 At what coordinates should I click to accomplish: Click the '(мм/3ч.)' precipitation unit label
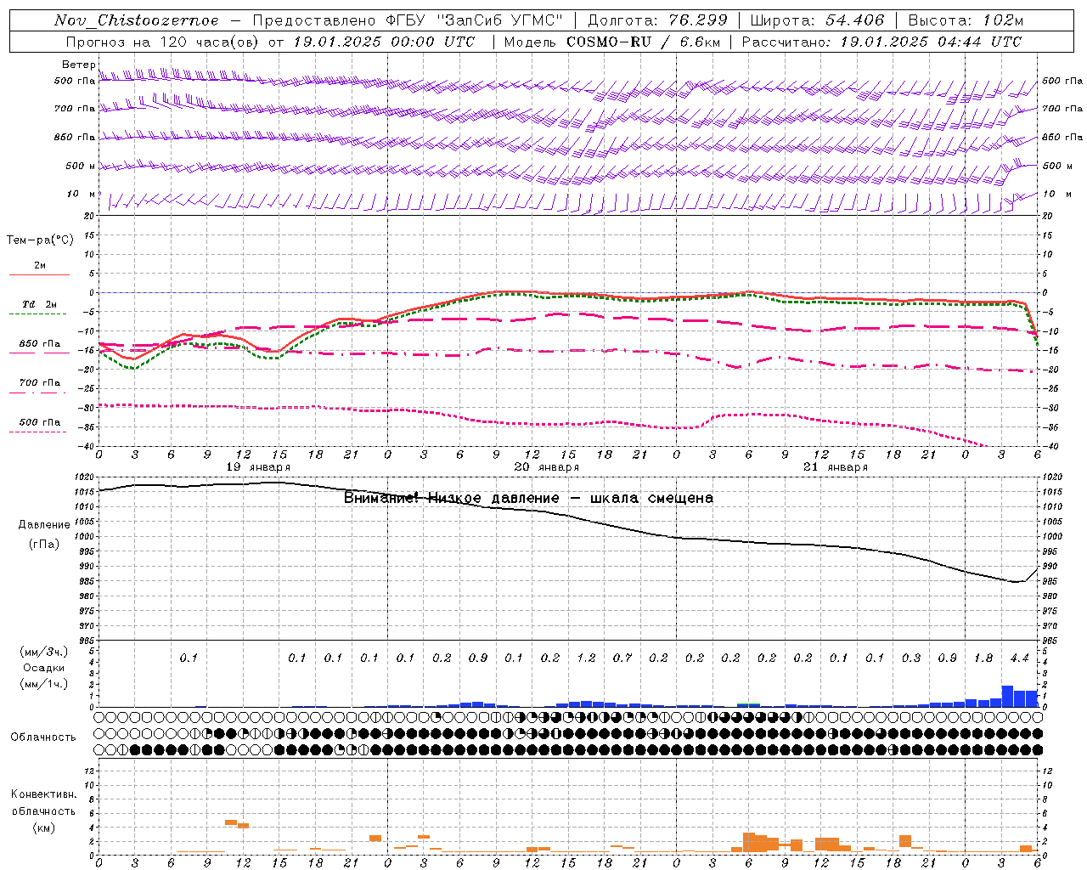[44, 652]
